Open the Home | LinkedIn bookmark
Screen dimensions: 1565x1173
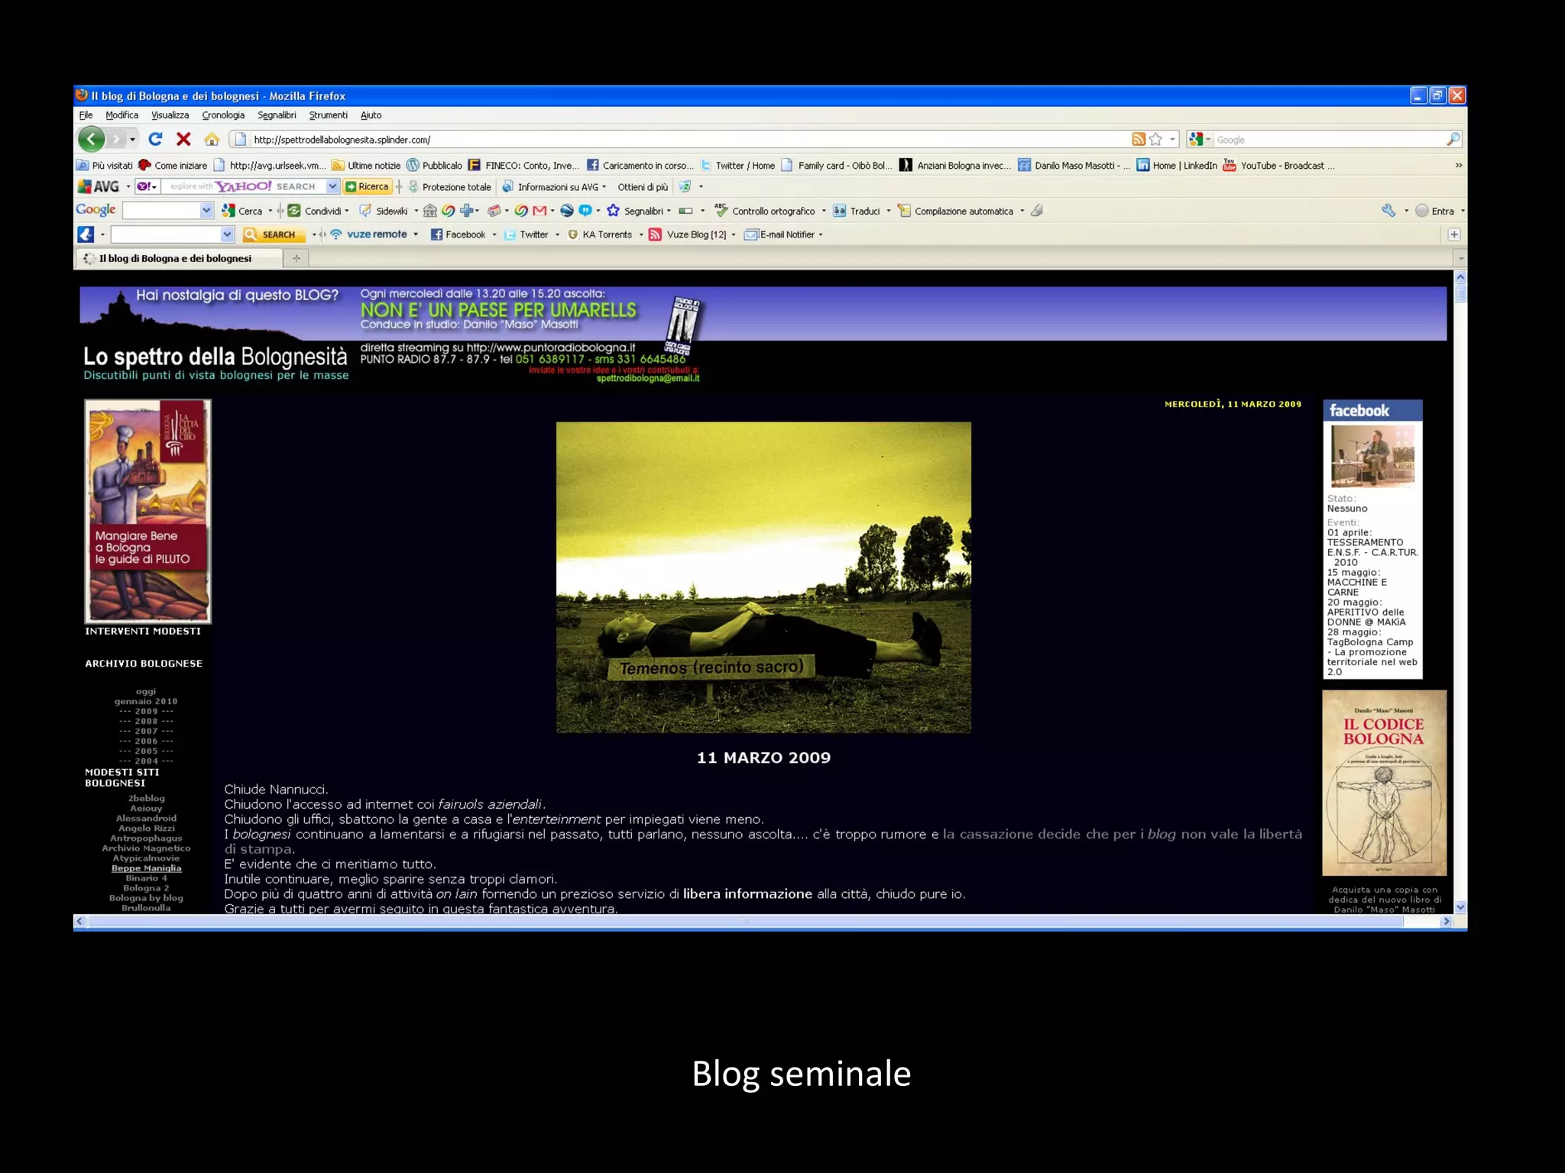point(1177,165)
